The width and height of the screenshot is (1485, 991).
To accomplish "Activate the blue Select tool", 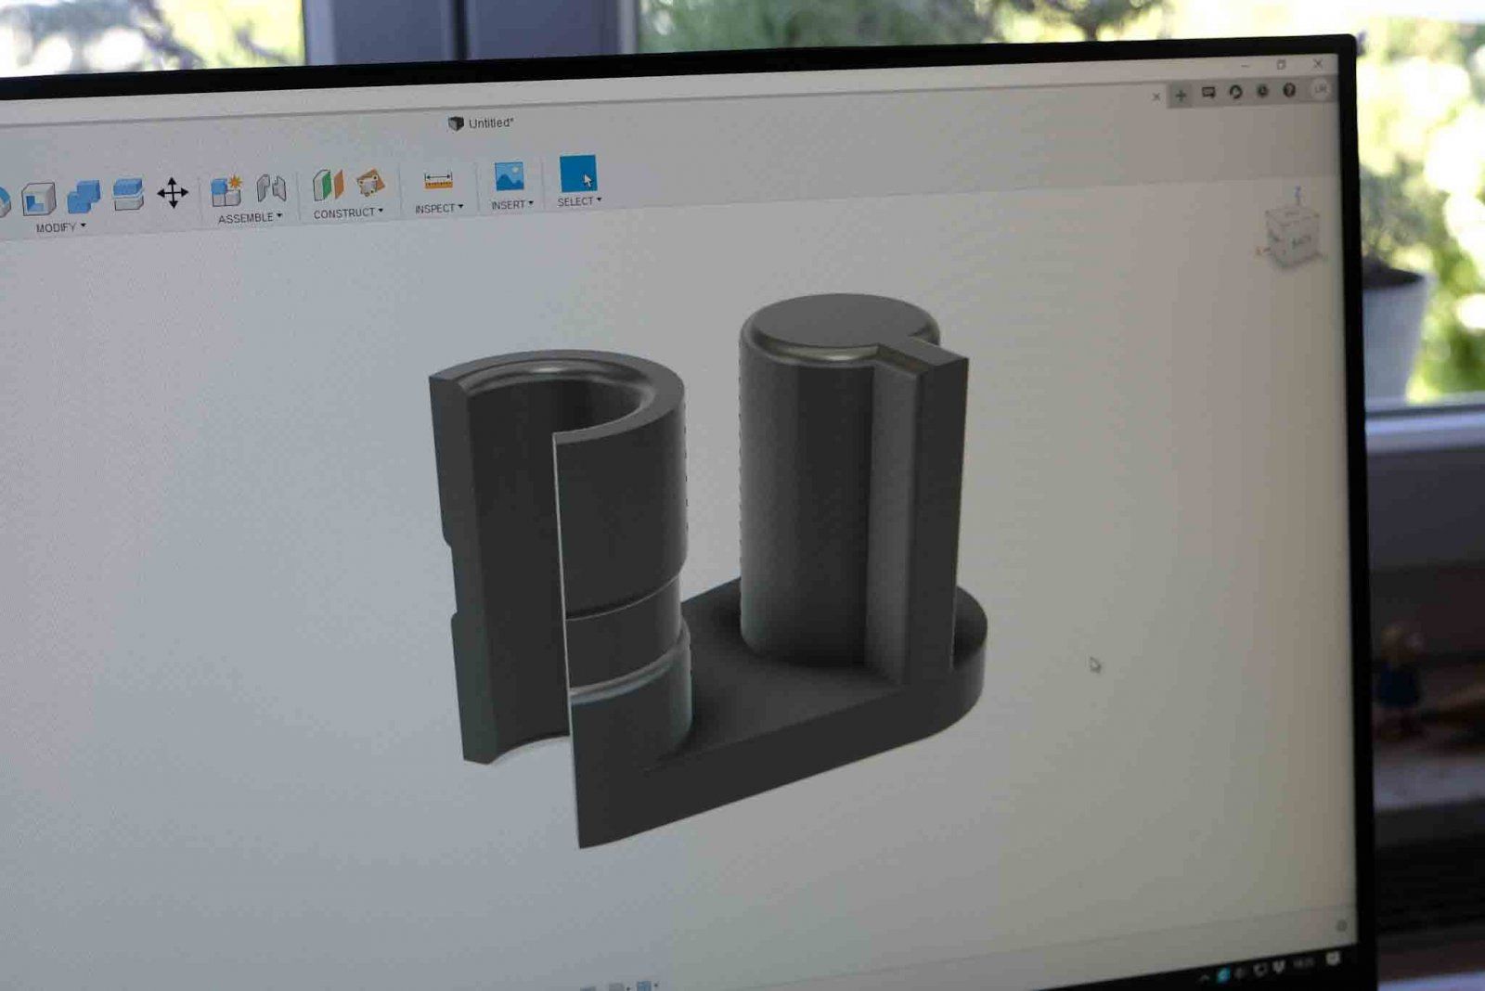I will click(577, 174).
